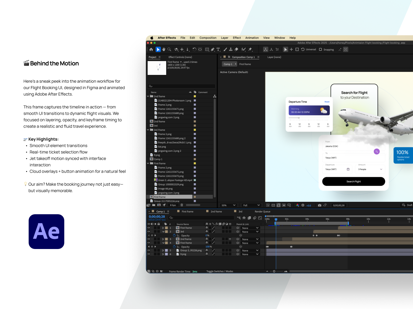Click the trash delete icon in Project panel
This screenshot has height=309, width=413.
click(x=182, y=205)
